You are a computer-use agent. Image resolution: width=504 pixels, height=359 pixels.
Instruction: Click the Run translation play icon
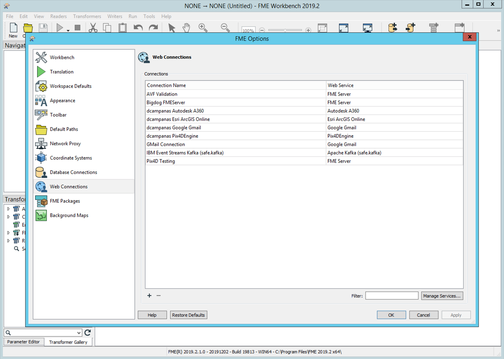[60, 28]
